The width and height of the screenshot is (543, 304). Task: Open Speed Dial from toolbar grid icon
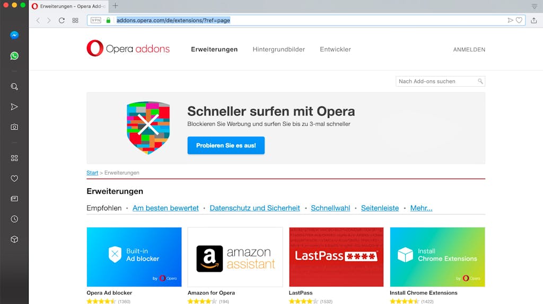coord(75,21)
